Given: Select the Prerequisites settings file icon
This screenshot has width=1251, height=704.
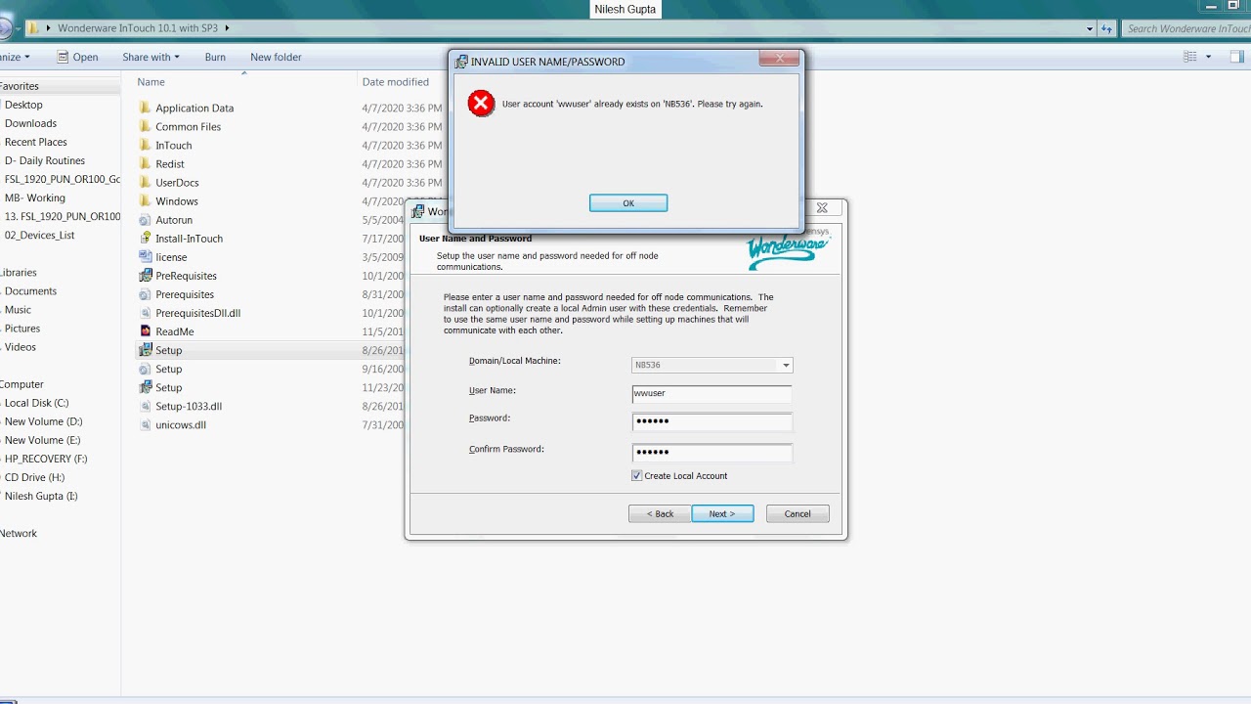Looking at the screenshot, I should 145,294.
